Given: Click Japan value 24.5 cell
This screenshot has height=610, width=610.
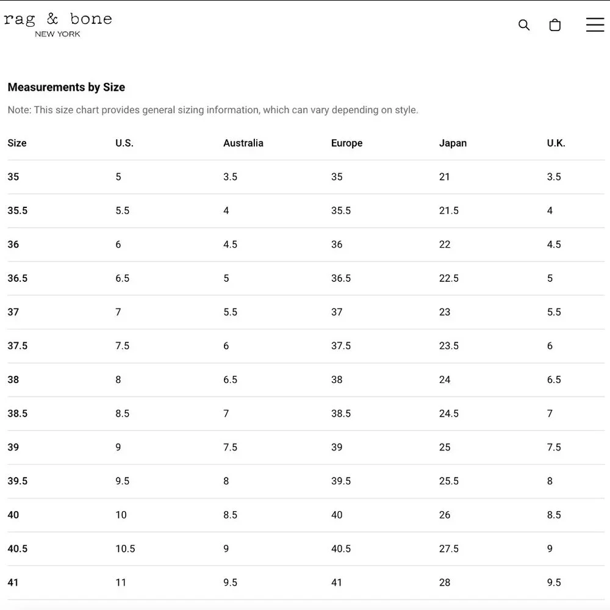Looking at the screenshot, I should click(449, 414).
